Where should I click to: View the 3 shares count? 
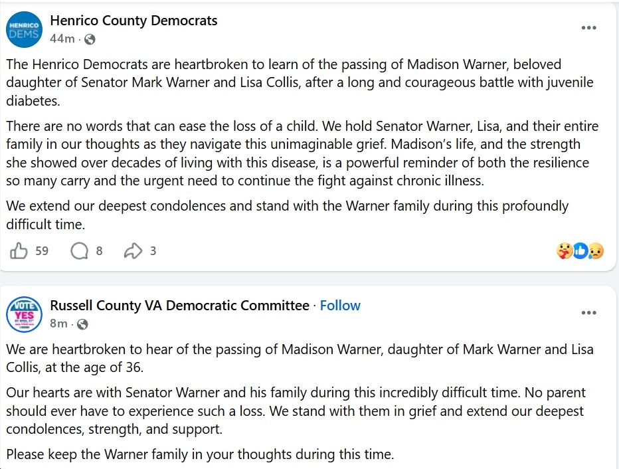pyautogui.click(x=153, y=251)
